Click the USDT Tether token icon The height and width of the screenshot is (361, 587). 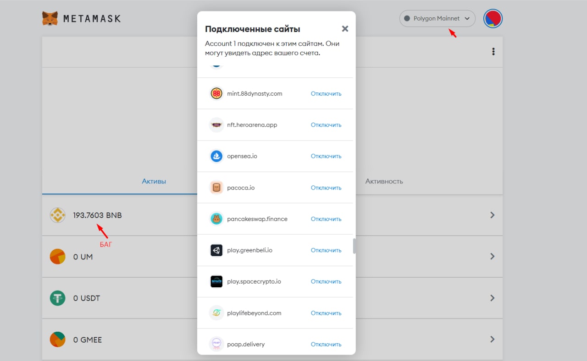(58, 298)
